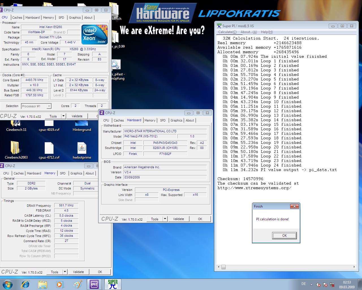Image resolution: width=362 pixels, height=290 pixels.
Task: Open the About menu in Super PI
Action: pos(249,32)
